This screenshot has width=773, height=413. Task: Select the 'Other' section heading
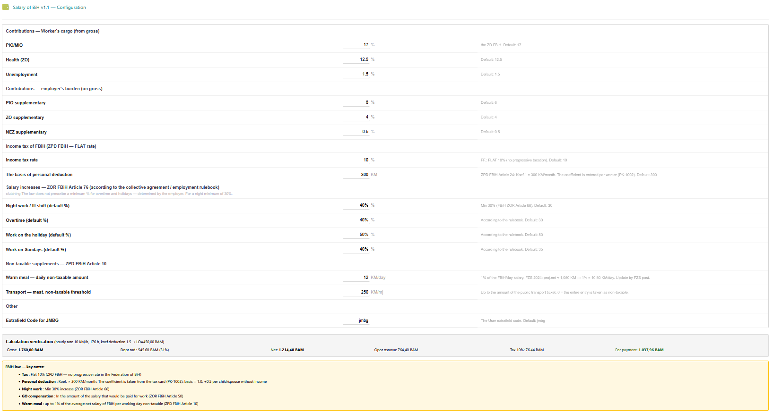tap(12, 306)
